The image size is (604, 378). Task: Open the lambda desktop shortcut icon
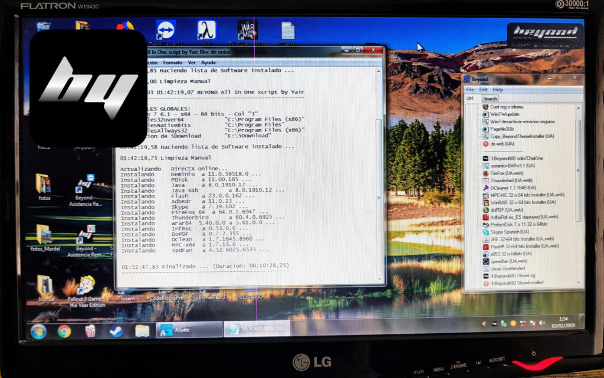click(206, 29)
